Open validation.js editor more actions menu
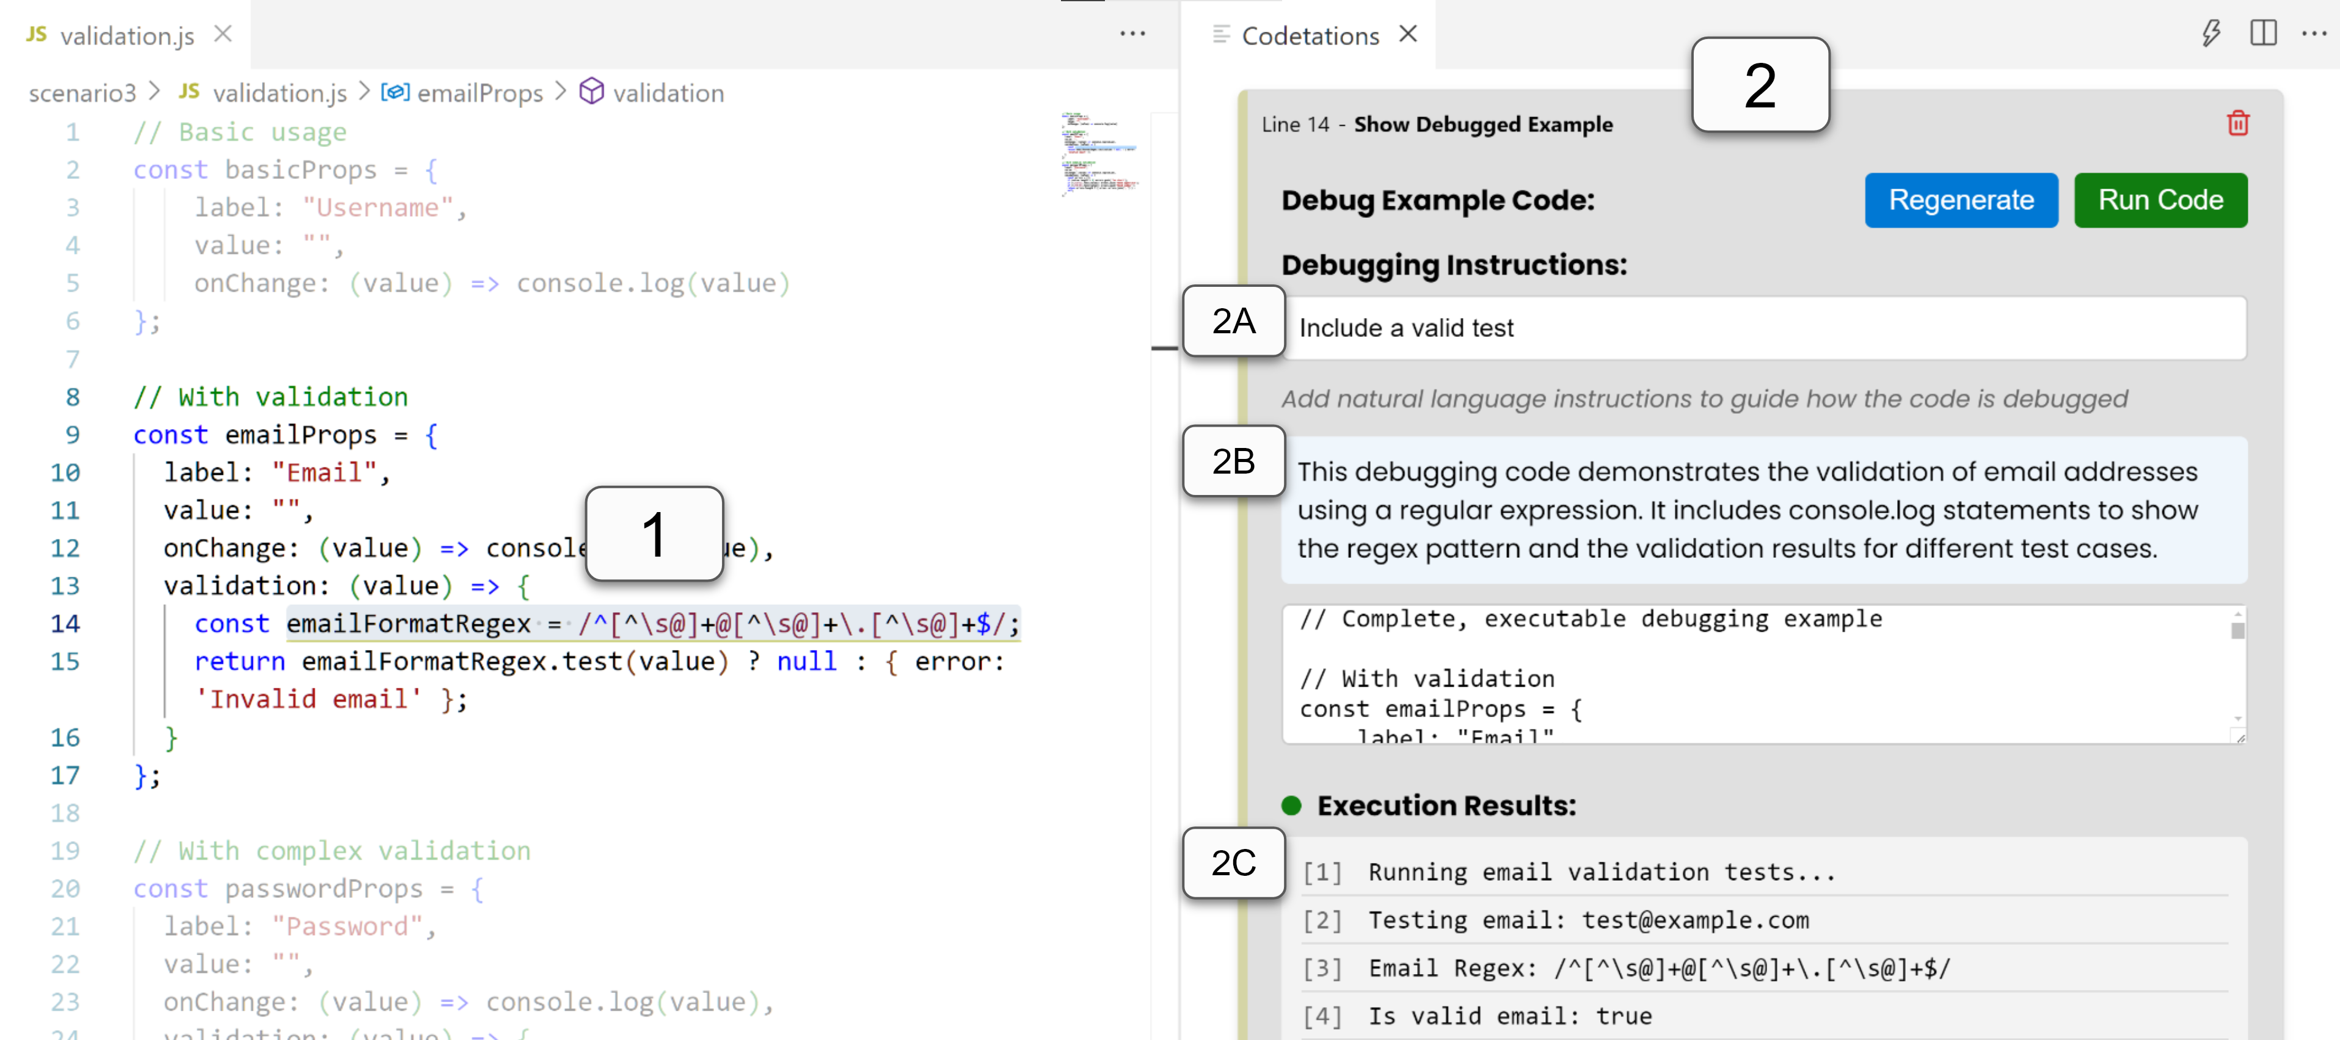Viewport: 2340px width, 1040px height. pyautogui.click(x=1132, y=35)
